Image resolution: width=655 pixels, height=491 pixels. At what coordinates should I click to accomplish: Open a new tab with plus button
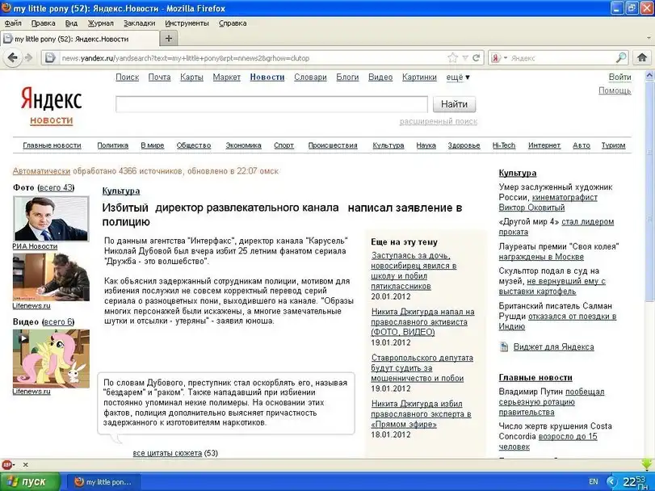tap(169, 38)
